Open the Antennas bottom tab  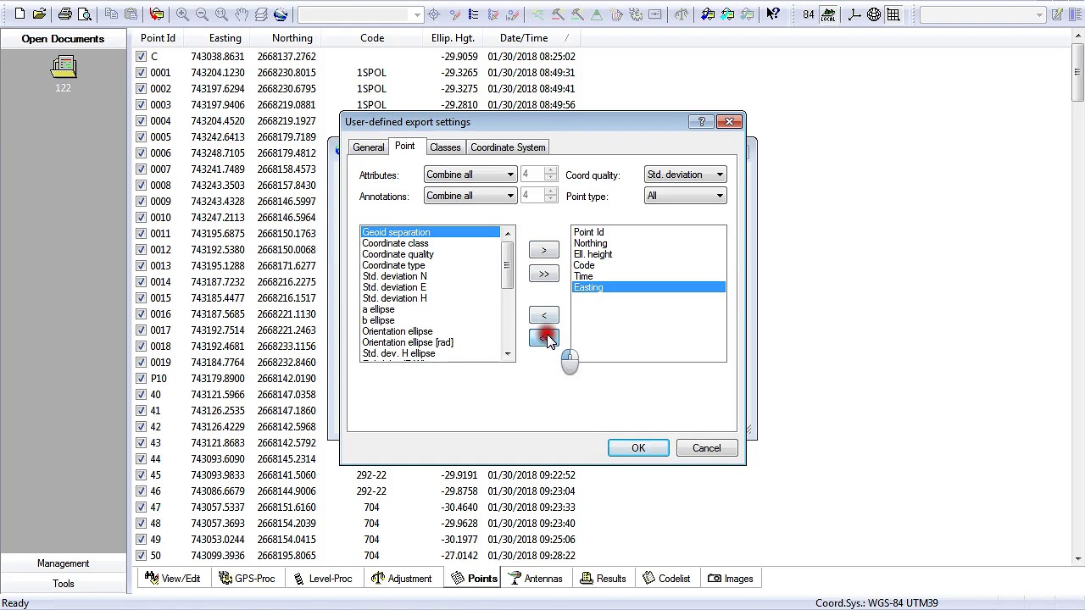tap(536, 579)
